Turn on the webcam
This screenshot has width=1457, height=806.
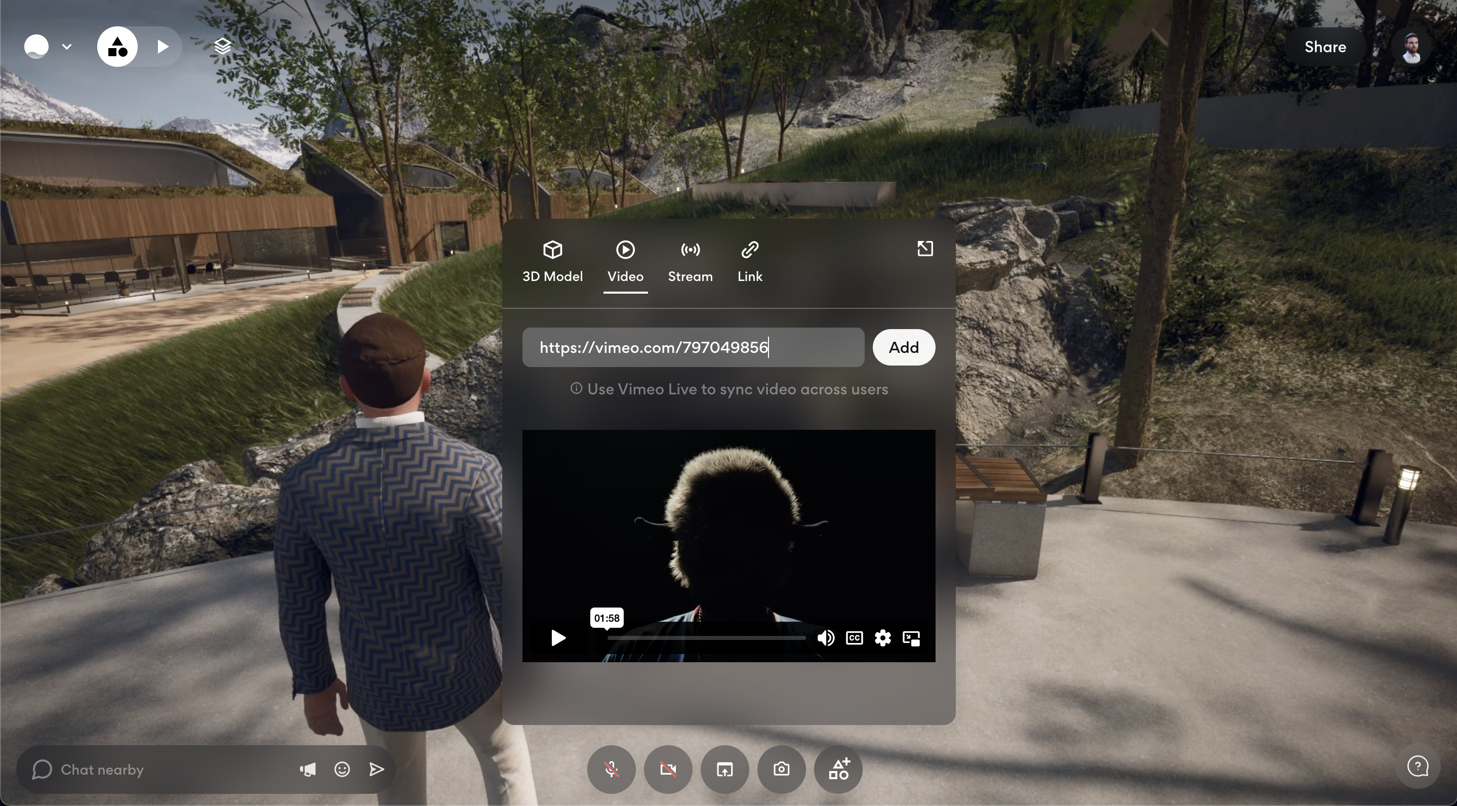point(668,769)
